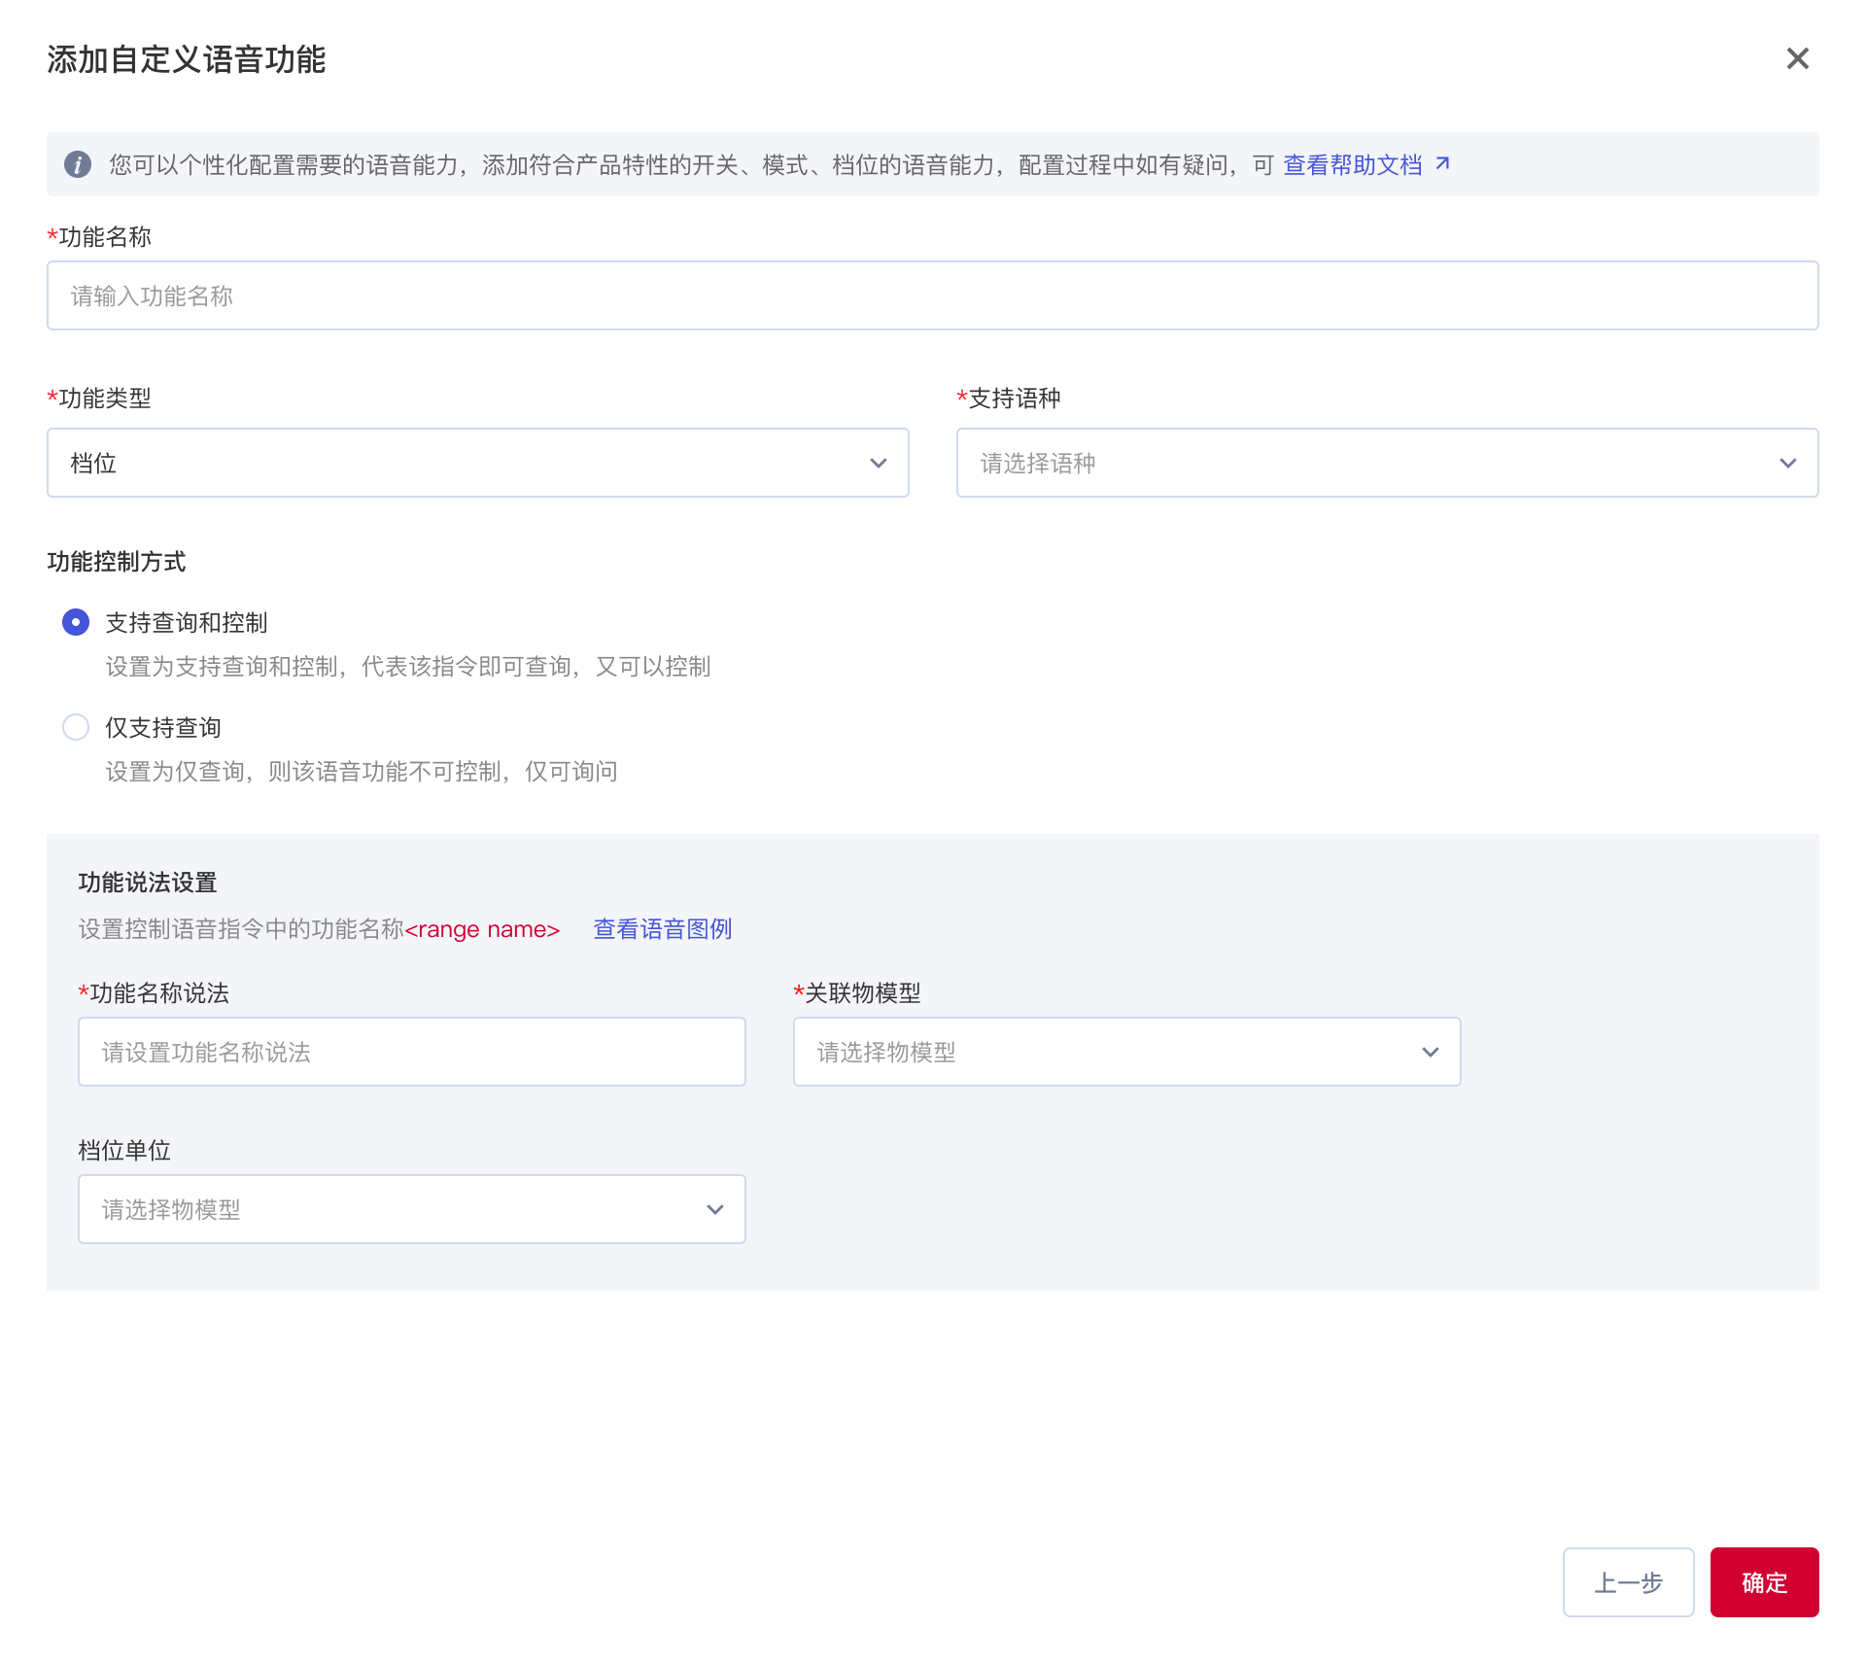
Task: Click the 上一步 previous step button
Action: tap(1628, 1582)
